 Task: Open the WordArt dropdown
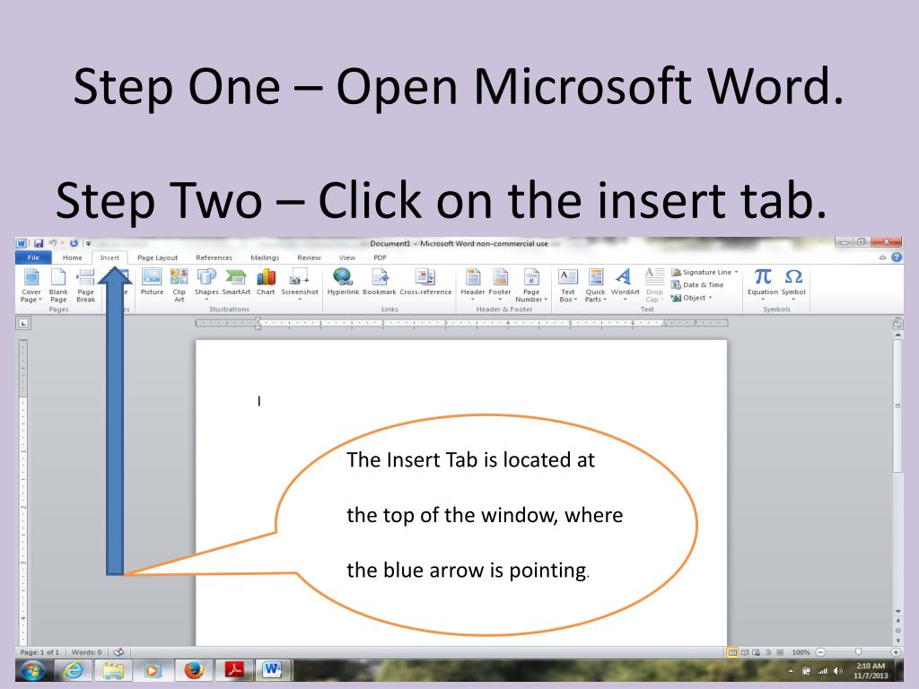click(625, 283)
